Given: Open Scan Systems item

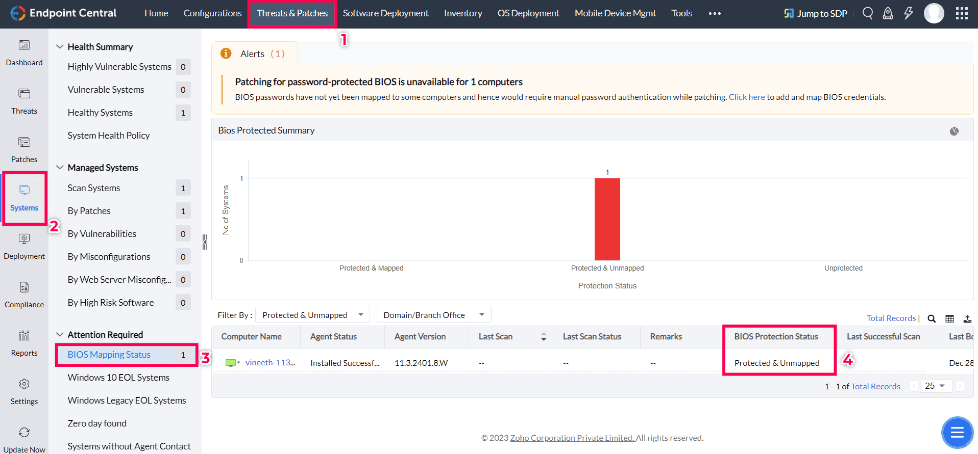Looking at the screenshot, I should point(94,188).
